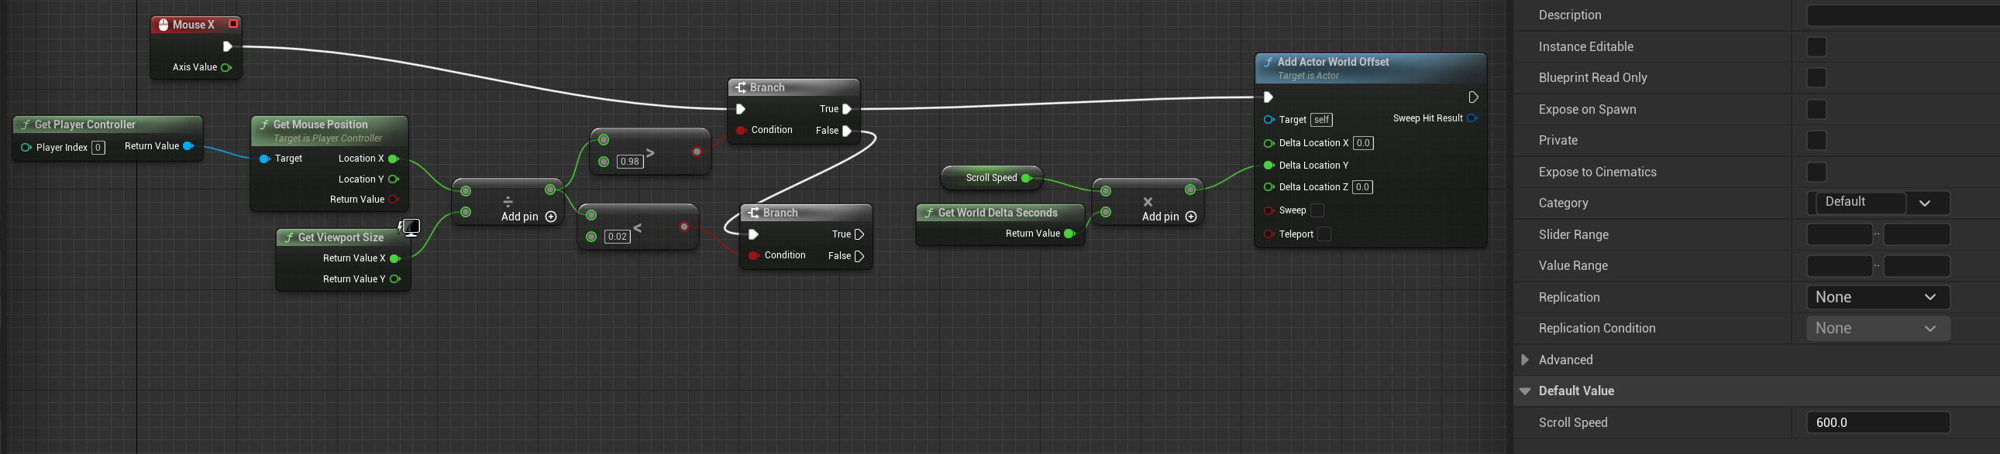Image resolution: width=2000 pixels, height=454 pixels.
Task: Click Get Viewport Size Return Value Y pin
Action: click(x=395, y=279)
